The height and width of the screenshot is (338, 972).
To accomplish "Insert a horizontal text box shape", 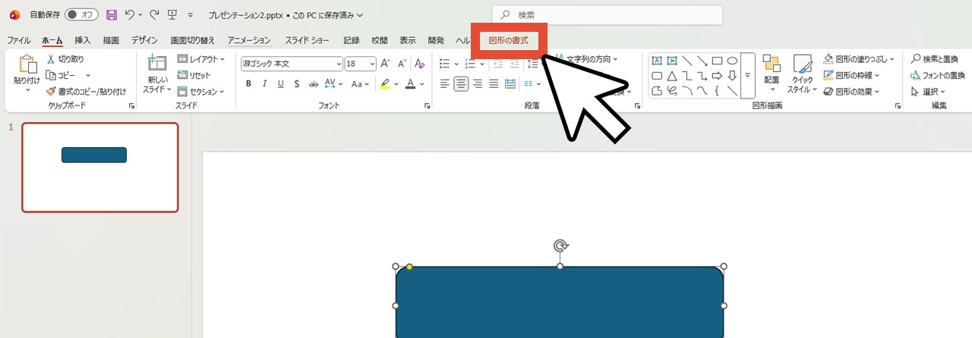I will click(657, 61).
